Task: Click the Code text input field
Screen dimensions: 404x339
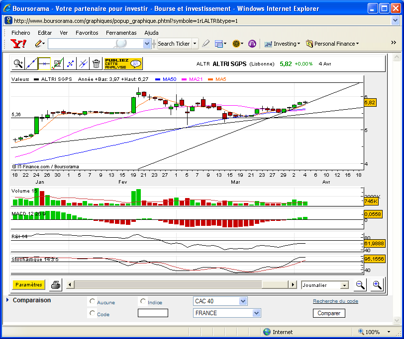Action: tap(153, 313)
